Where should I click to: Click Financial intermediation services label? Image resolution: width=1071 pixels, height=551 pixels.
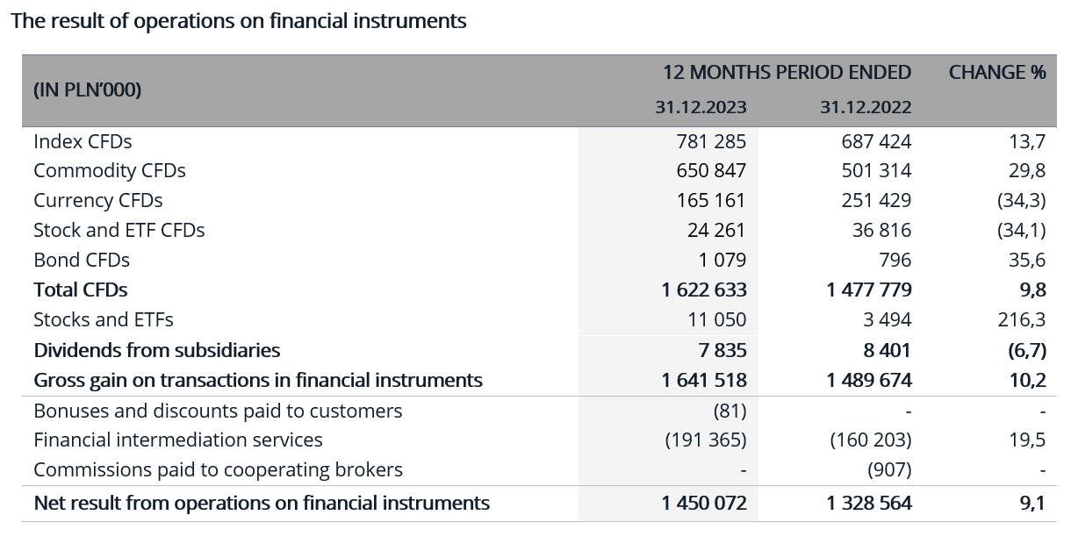(177, 440)
